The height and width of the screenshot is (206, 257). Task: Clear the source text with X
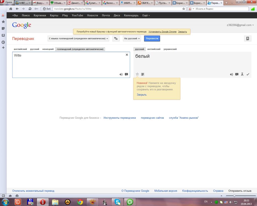[127, 55]
